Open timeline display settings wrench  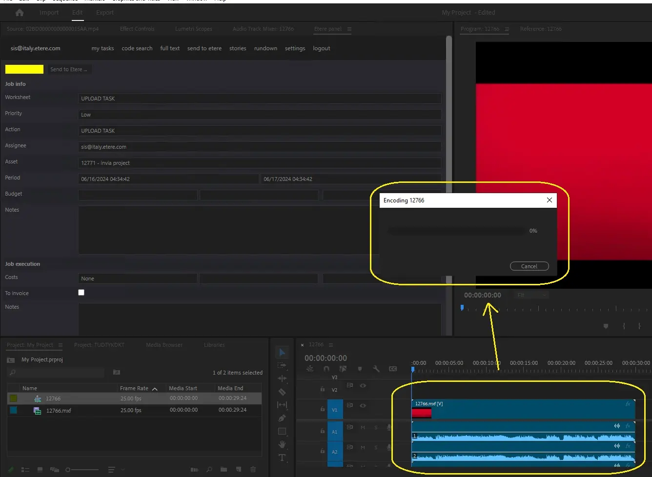click(x=376, y=369)
